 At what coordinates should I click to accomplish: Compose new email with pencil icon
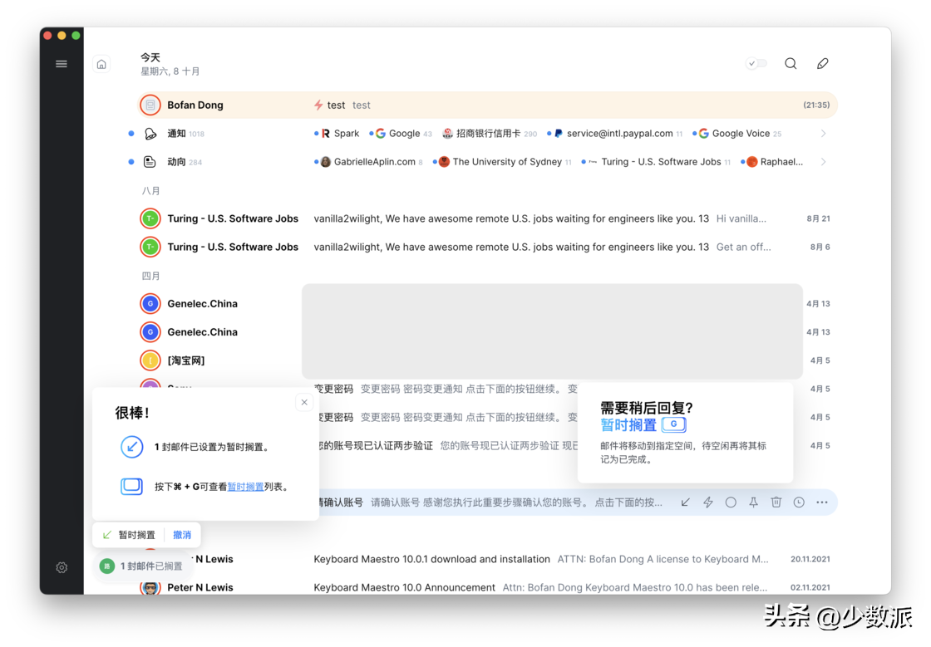pos(822,63)
